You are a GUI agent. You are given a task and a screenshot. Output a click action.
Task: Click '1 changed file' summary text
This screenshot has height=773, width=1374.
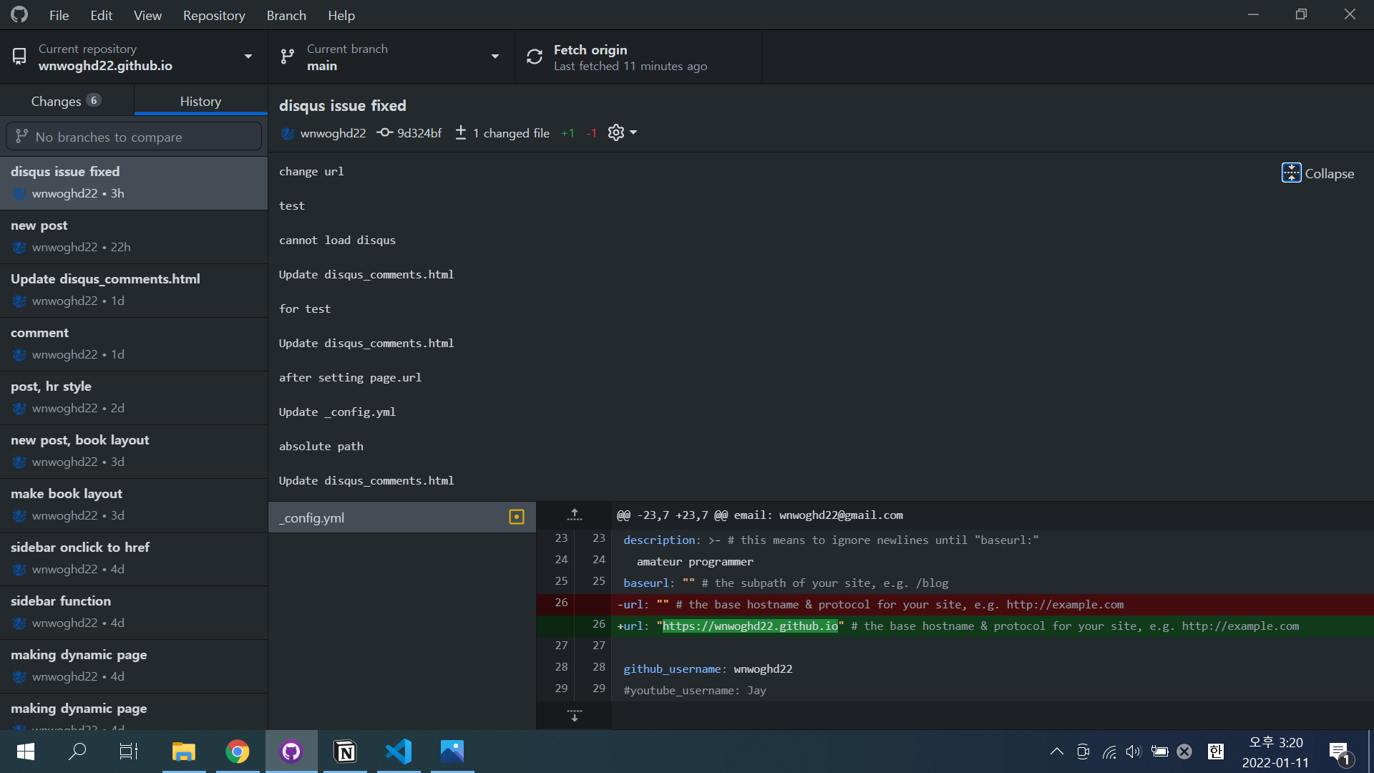(x=511, y=133)
